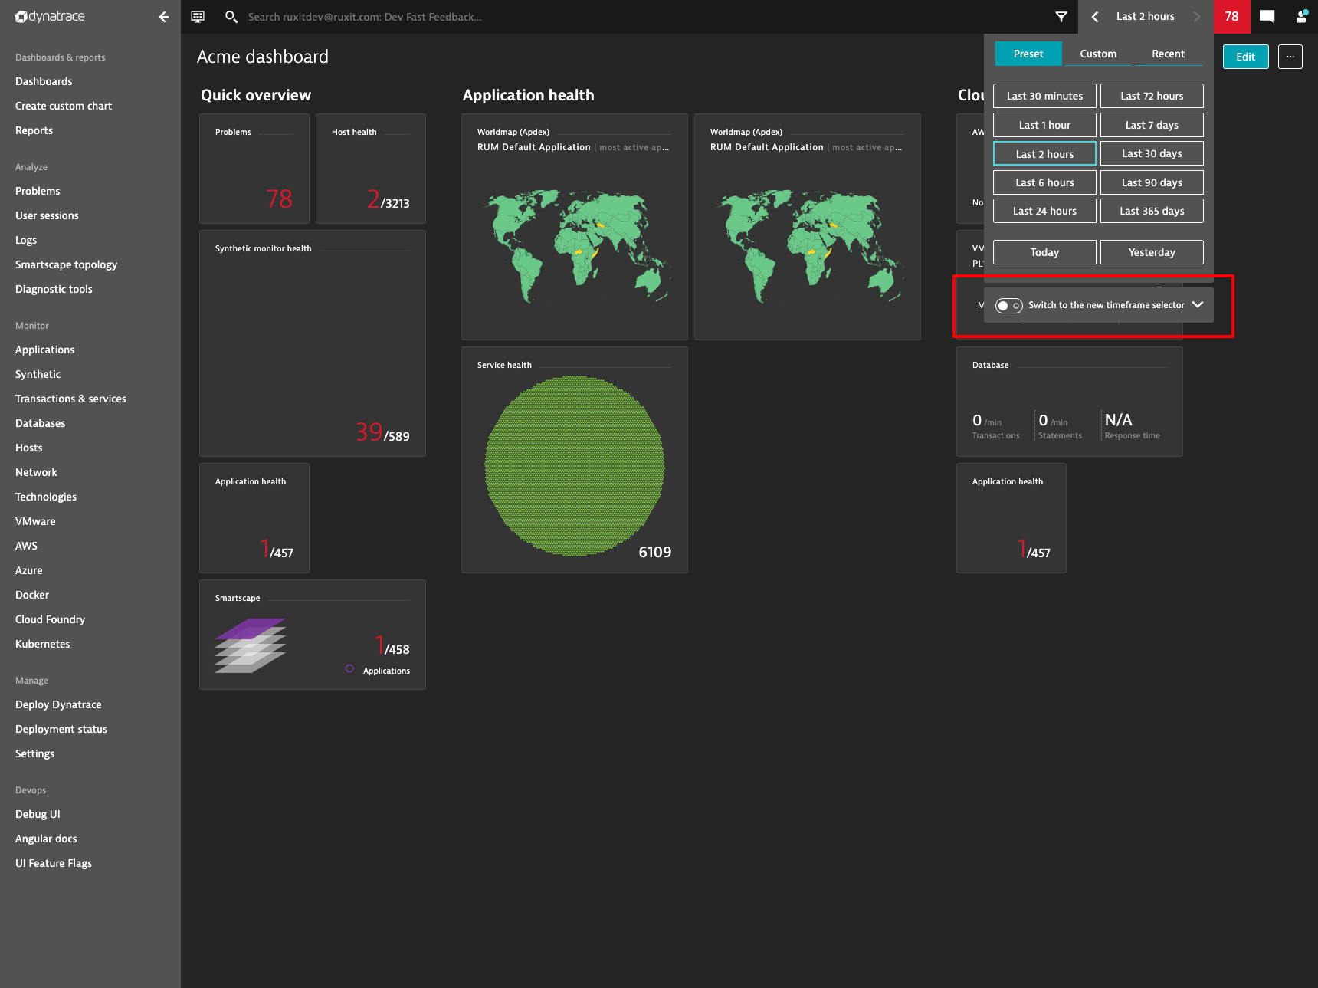This screenshot has height=988, width=1318.
Task: Open Databases in sidebar
Action: coord(40,423)
